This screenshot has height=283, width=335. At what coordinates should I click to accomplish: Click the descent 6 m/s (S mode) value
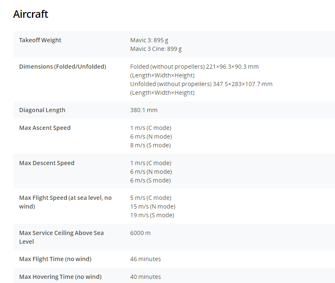point(151,180)
